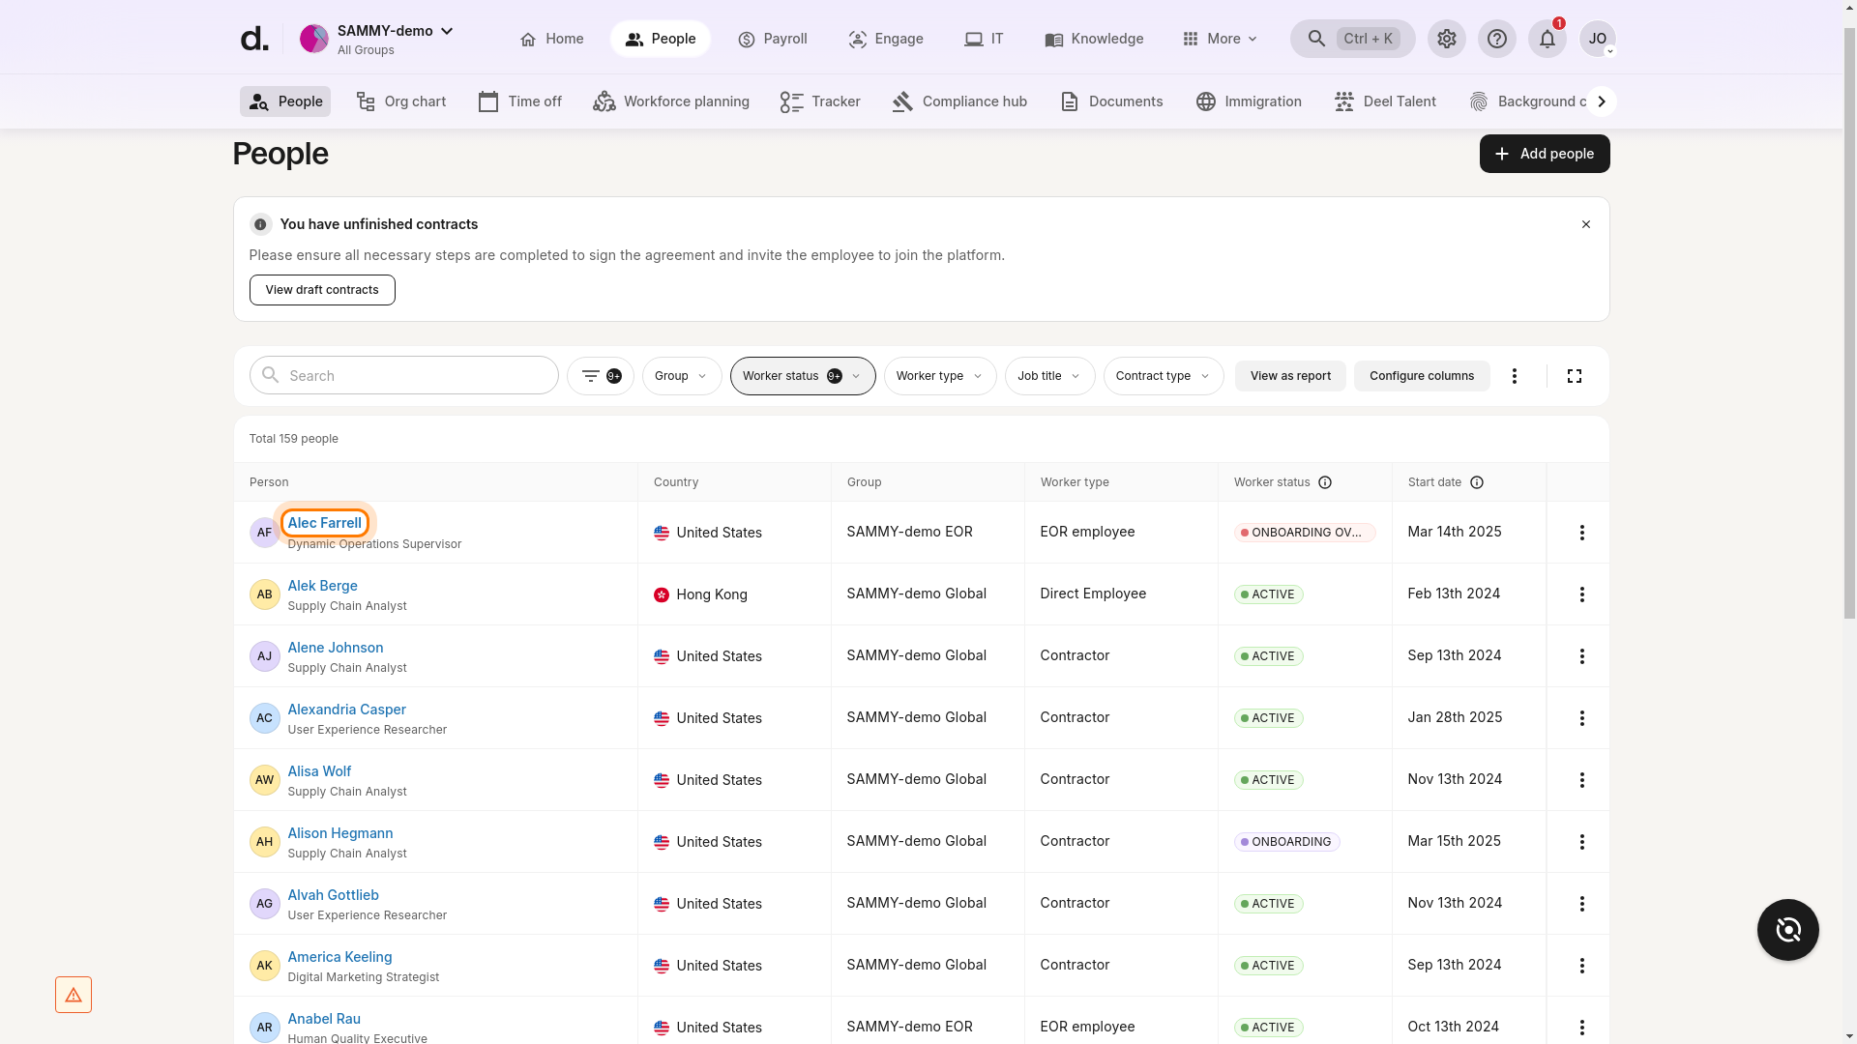Click the AB avatar for Alek Berge

pos(264,594)
